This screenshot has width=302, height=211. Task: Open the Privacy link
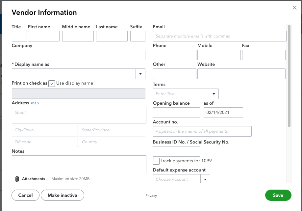click(x=151, y=196)
